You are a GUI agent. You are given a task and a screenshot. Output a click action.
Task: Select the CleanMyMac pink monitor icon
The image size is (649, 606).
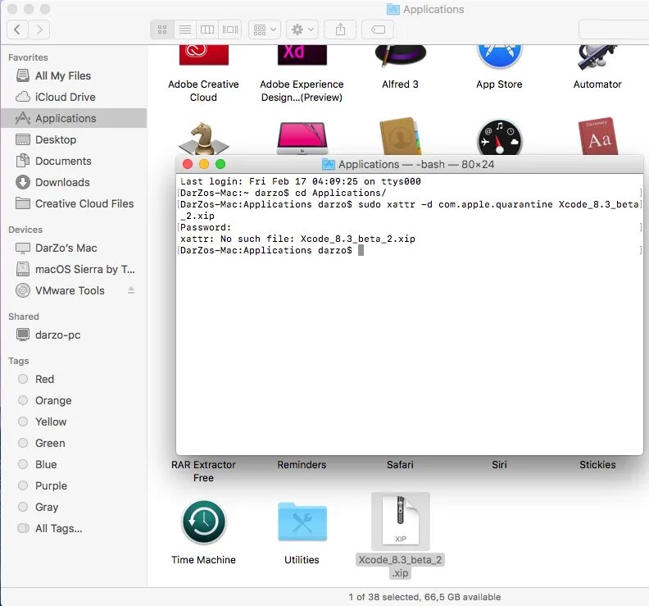(x=302, y=139)
